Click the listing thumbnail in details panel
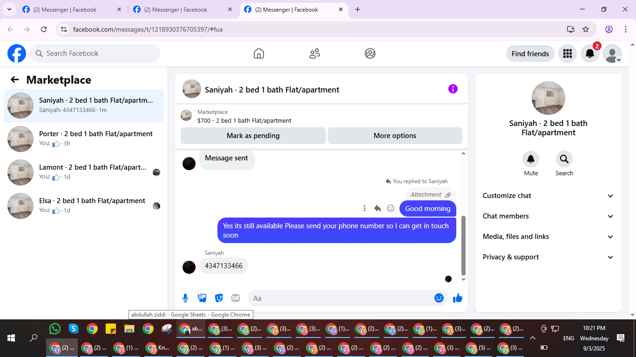This screenshot has width=636, height=357. click(548, 98)
